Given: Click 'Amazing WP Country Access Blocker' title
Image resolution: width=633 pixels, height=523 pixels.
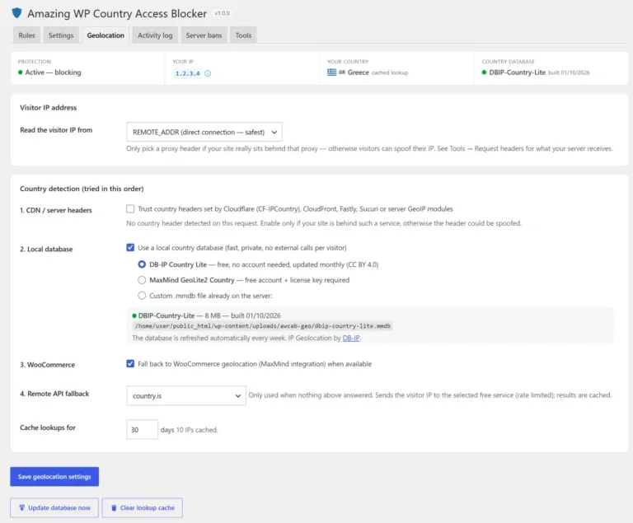Looking at the screenshot, I should click(x=117, y=13).
